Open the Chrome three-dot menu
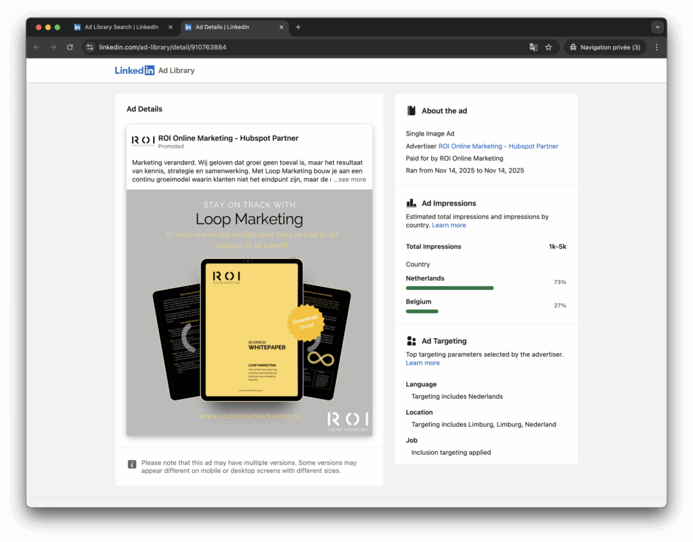693x542 pixels. 657,47
